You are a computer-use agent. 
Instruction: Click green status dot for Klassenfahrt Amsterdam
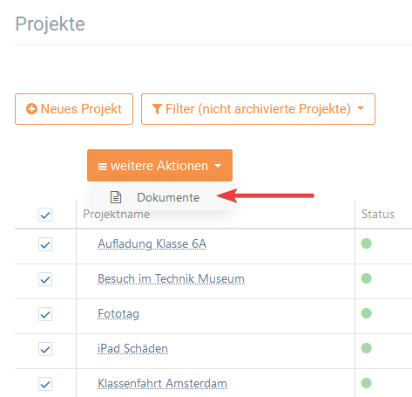(366, 383)
